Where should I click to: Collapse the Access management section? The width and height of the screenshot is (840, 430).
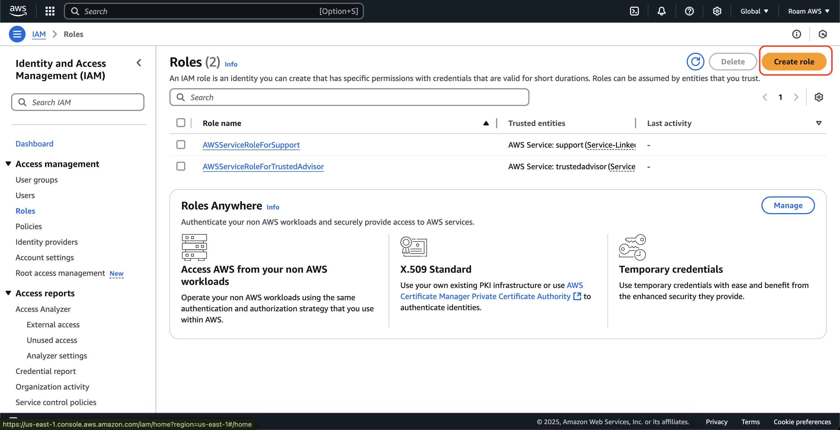coord(9,163)
